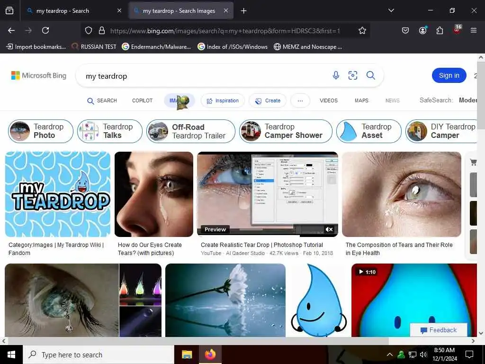Open new tab with plus
485x364 pixels.
pos(244,11)
